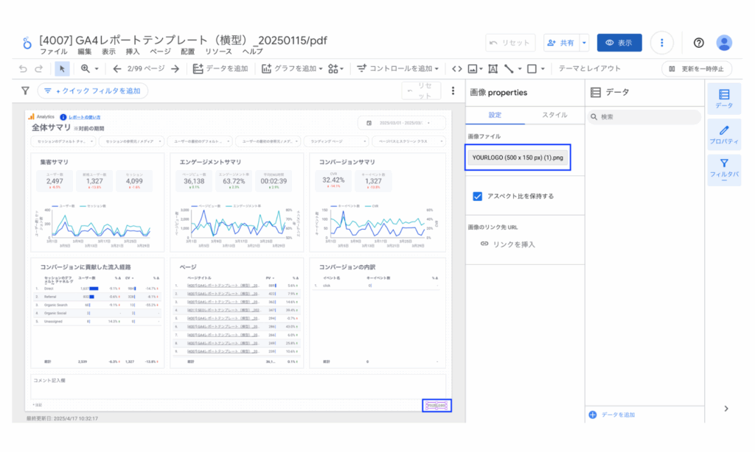The width and height of the screenshot is (755, 452).
Task: Open the zoom level dropdown arrow
Action: coord(97,68)
